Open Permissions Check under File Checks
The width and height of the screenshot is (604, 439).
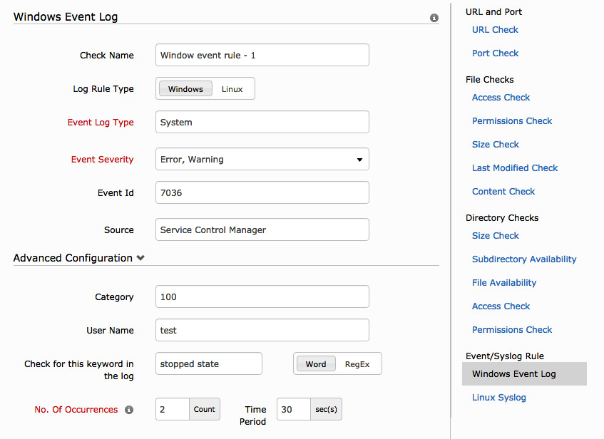coord(512,120)
